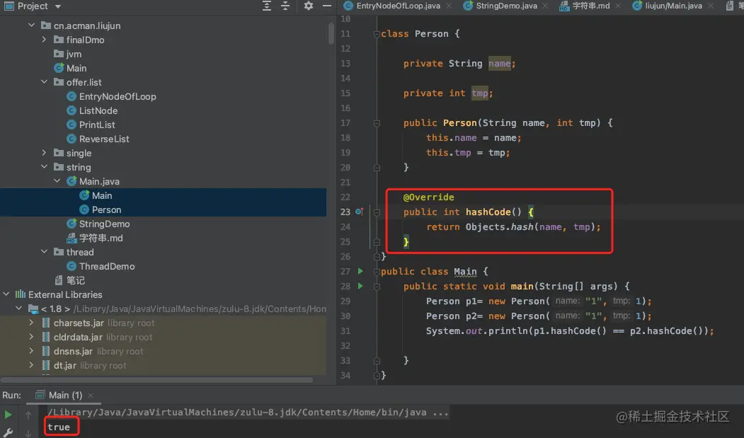Open ReverseList class in tree
744x438 pixels.
pyautogui.click(x=98, y=139)
